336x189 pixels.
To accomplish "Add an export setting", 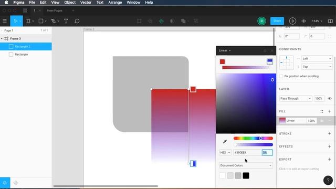I will pos(330,159).
